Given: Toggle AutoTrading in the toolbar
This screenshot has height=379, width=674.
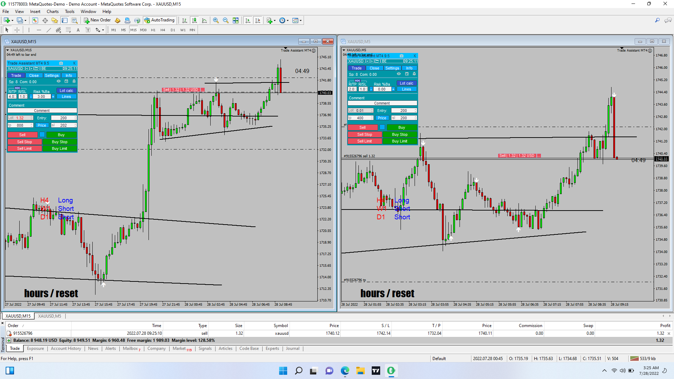Looking at the screenshot, I should (159, 20).
